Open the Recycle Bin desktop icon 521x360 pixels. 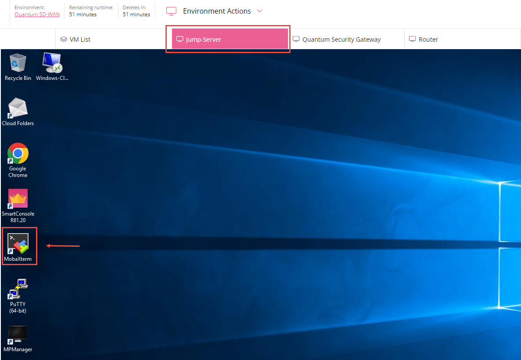(x=18, y=67)
